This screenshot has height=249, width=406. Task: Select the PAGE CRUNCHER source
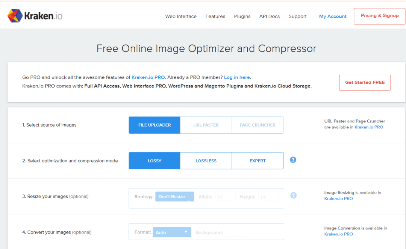click(258, 125)
